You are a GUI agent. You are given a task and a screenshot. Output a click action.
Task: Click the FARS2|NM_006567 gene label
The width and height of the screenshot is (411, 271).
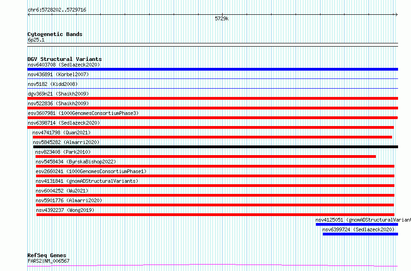[x=49, y=261]
